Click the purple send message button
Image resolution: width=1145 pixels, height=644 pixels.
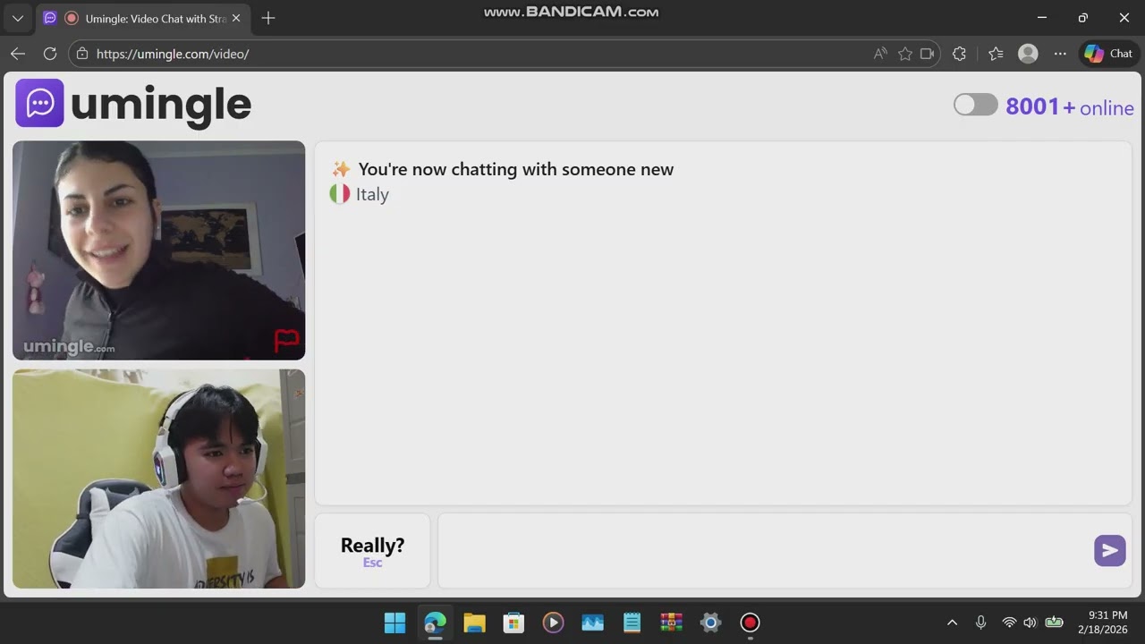[1109, 550]
